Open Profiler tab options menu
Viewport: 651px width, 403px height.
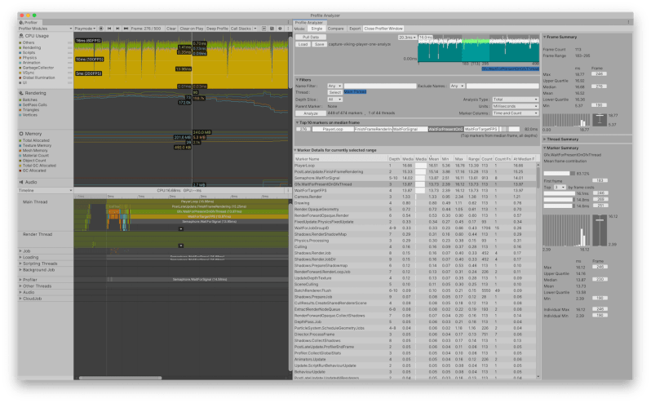[289, 22]
